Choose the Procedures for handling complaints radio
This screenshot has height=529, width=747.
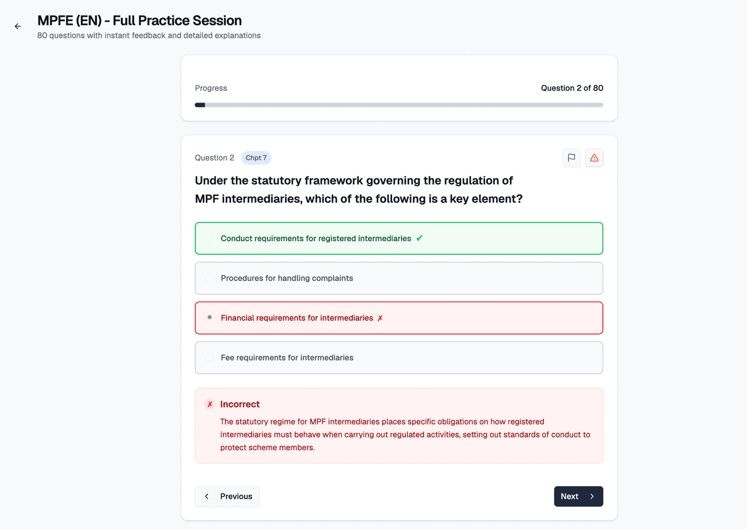point(210,278)
